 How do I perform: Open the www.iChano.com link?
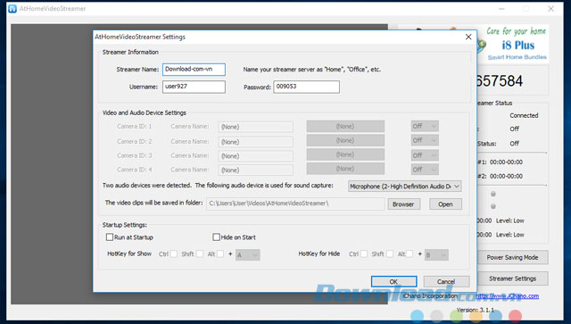coord(508,296)
